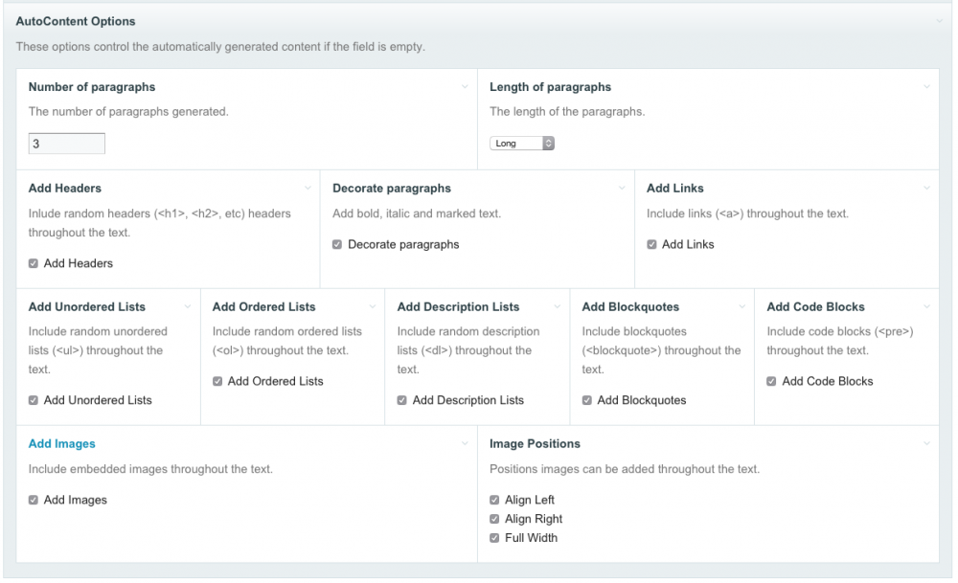This screenshot has height=583, width=958.
Task: Collapse the AutoContent Options panel chevron
Action: (x=941, y=21)
